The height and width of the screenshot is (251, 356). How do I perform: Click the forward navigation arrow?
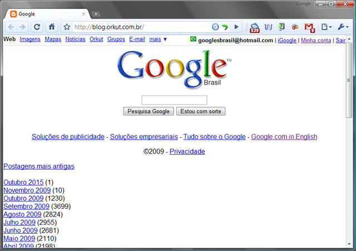(x=22, y=27)
